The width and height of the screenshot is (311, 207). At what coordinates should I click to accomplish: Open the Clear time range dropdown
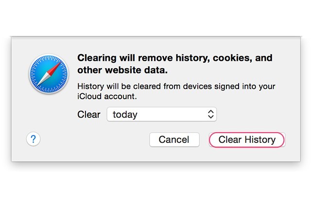(162, 114)
